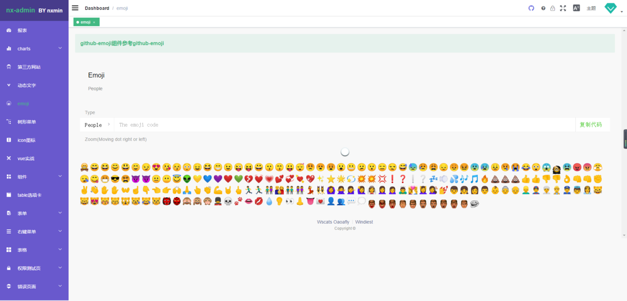Click the 主题 theme option in header
Image resolution: width=627 pixels, height=301 pixels.
pyautogui.click(x=591, y=8)
